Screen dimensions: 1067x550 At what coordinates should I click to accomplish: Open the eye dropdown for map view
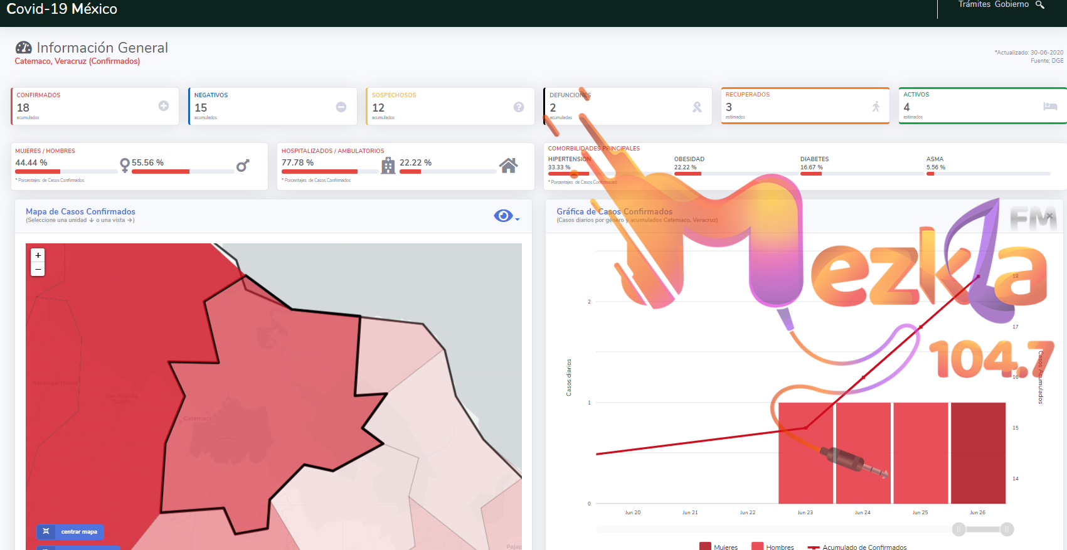(x=506, y=216)
